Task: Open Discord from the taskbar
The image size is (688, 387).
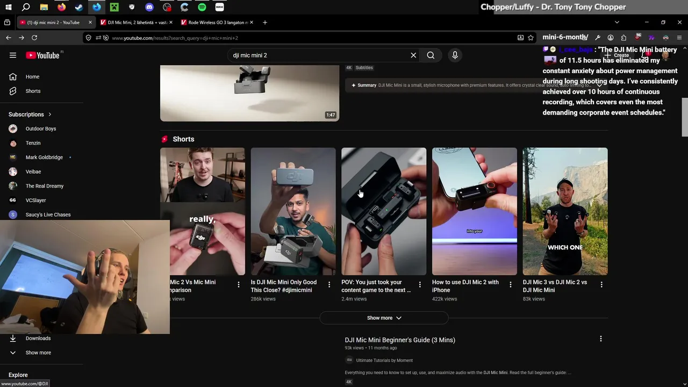Action: (x=149, y=8)
